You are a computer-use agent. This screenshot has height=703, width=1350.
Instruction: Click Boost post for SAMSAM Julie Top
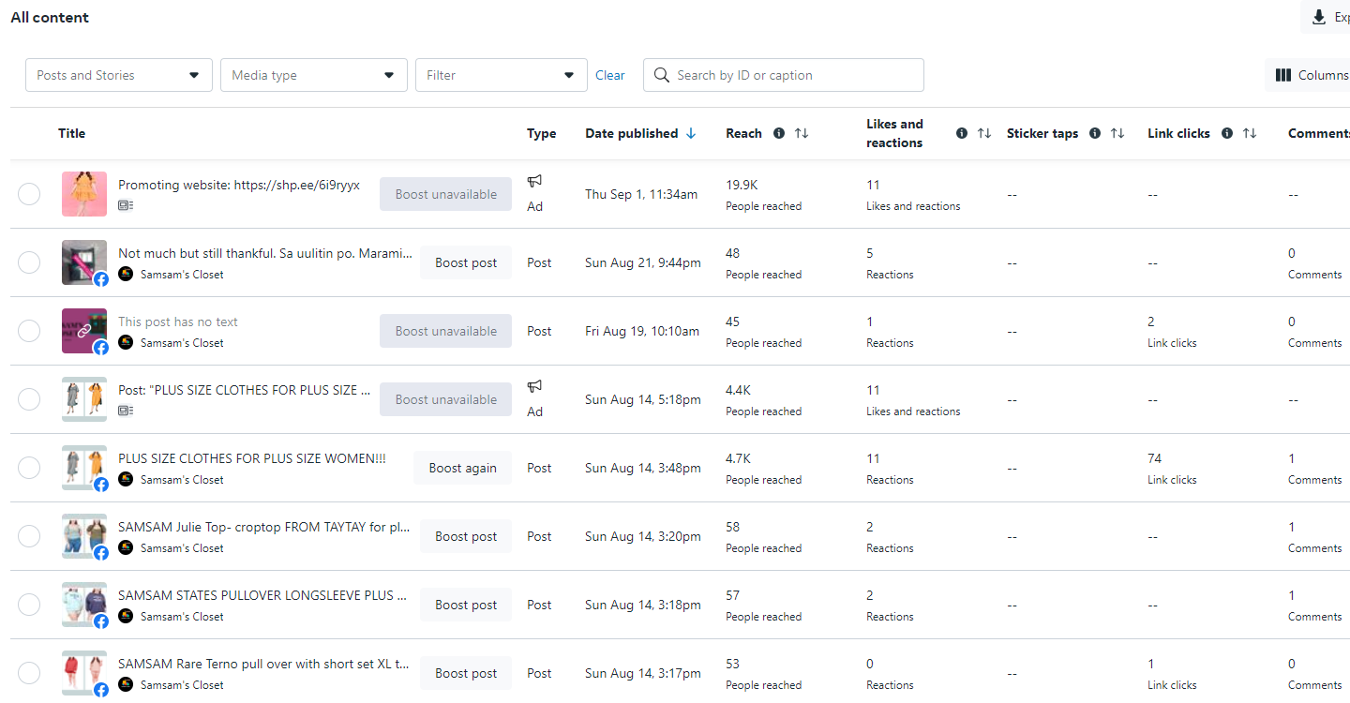pyautogui.click(x=466, y=536)
